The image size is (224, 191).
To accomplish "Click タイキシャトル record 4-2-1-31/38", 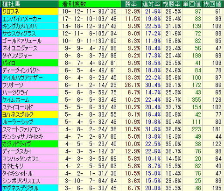I will point(91,173).
